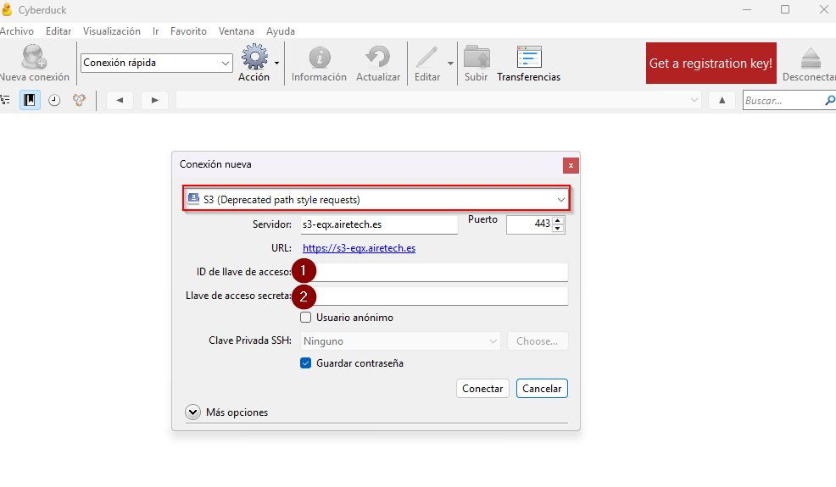
Task: Click the Conectar button
Action: (x=482, y=389)
